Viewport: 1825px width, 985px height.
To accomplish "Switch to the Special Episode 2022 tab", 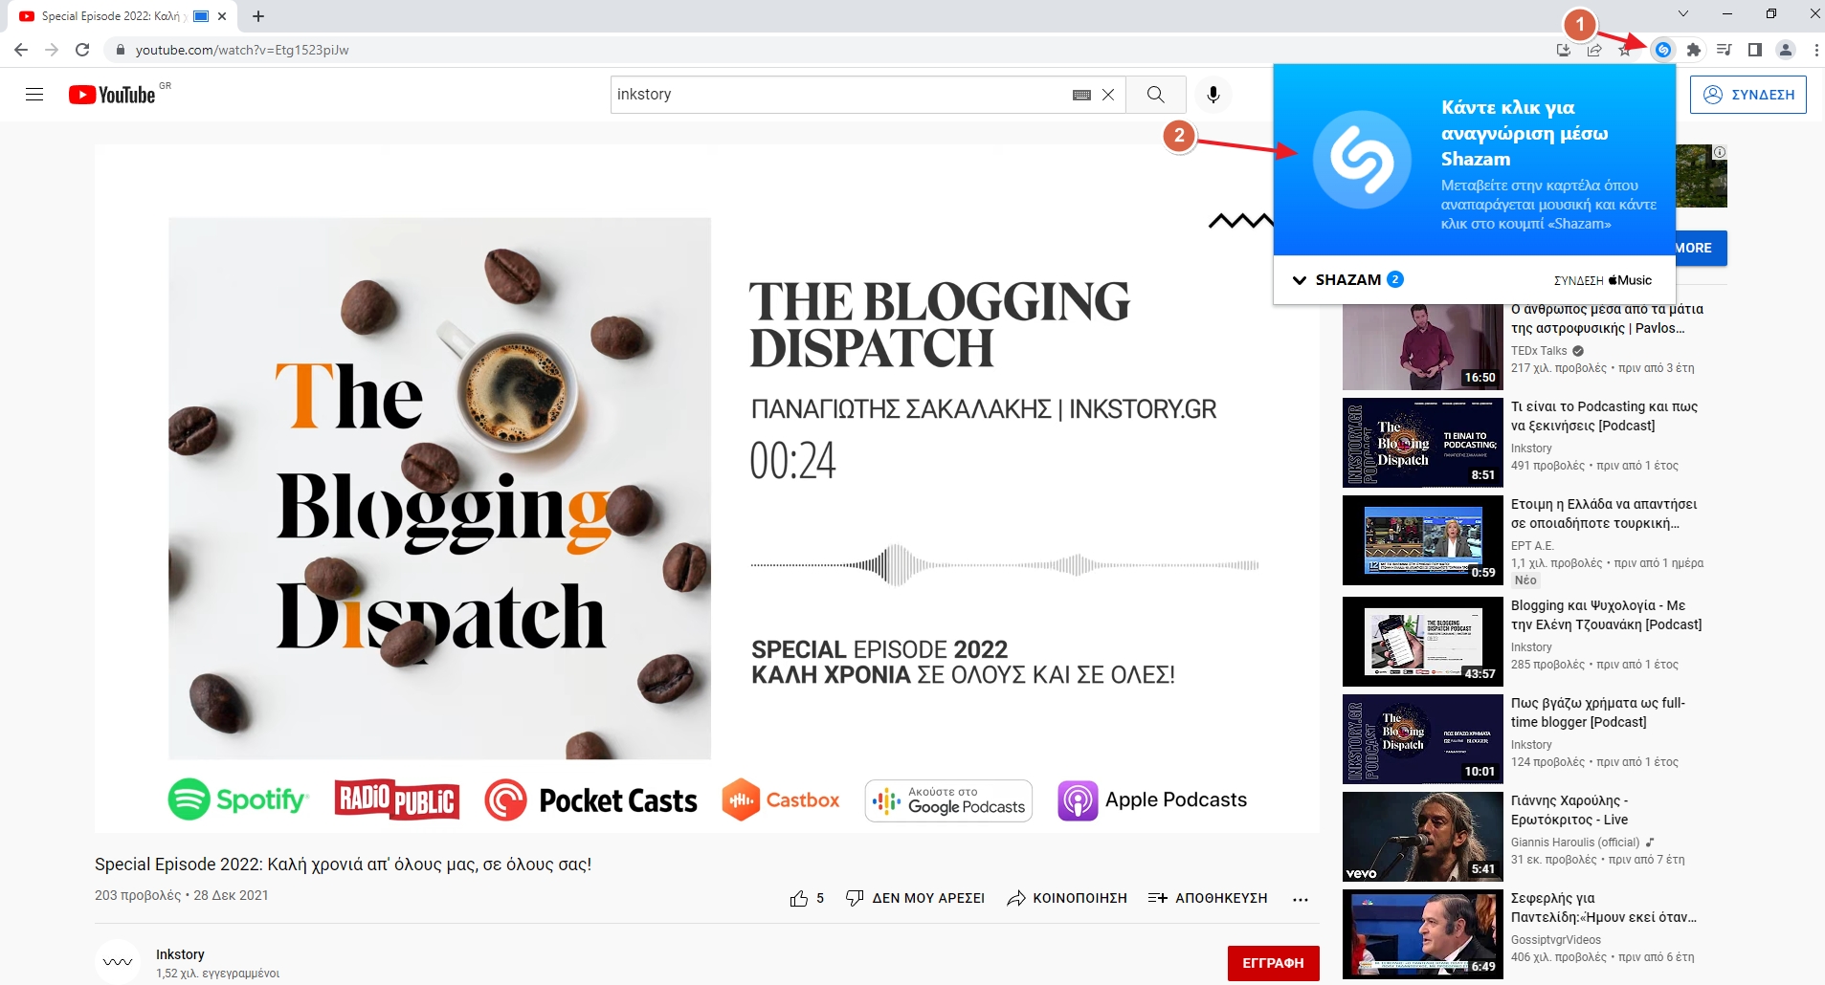I will [x=115, y=15].
